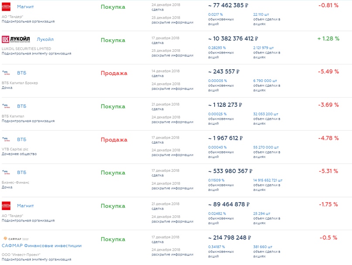Open the ВТБ link above VTB Capital plc
The width and height of the screenshot is (352, 265).
[22, 139]
